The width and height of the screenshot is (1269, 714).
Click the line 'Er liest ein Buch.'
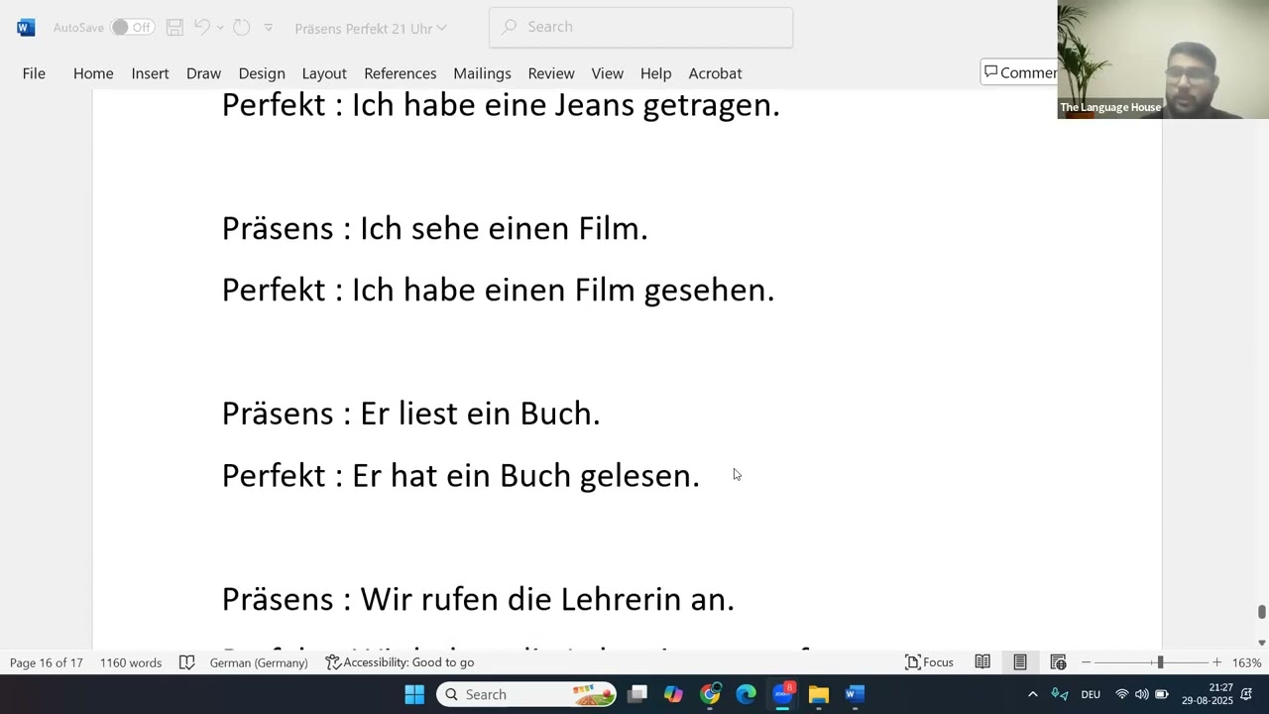[480, 414]
